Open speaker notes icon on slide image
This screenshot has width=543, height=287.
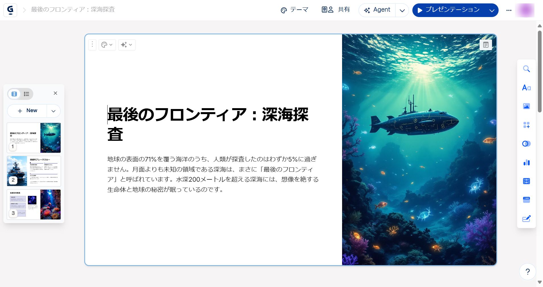(486, 45)
